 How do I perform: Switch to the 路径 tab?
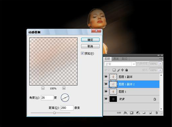(x=124, y=59)
